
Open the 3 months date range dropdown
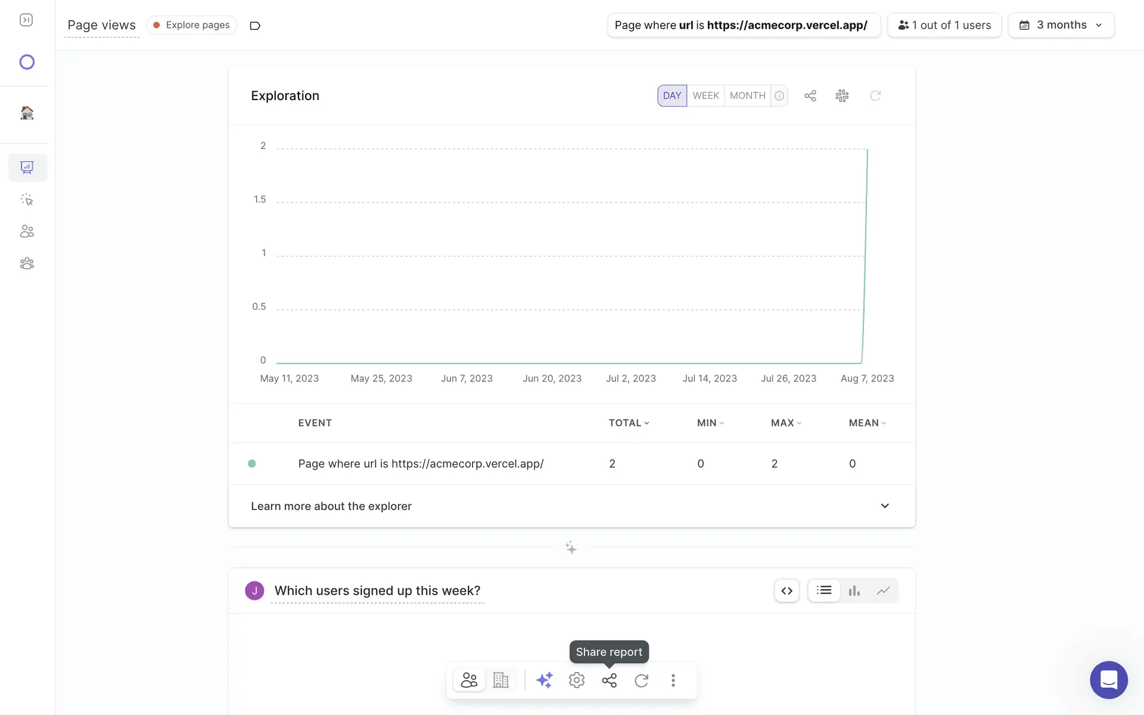[x=1061, y=25]
